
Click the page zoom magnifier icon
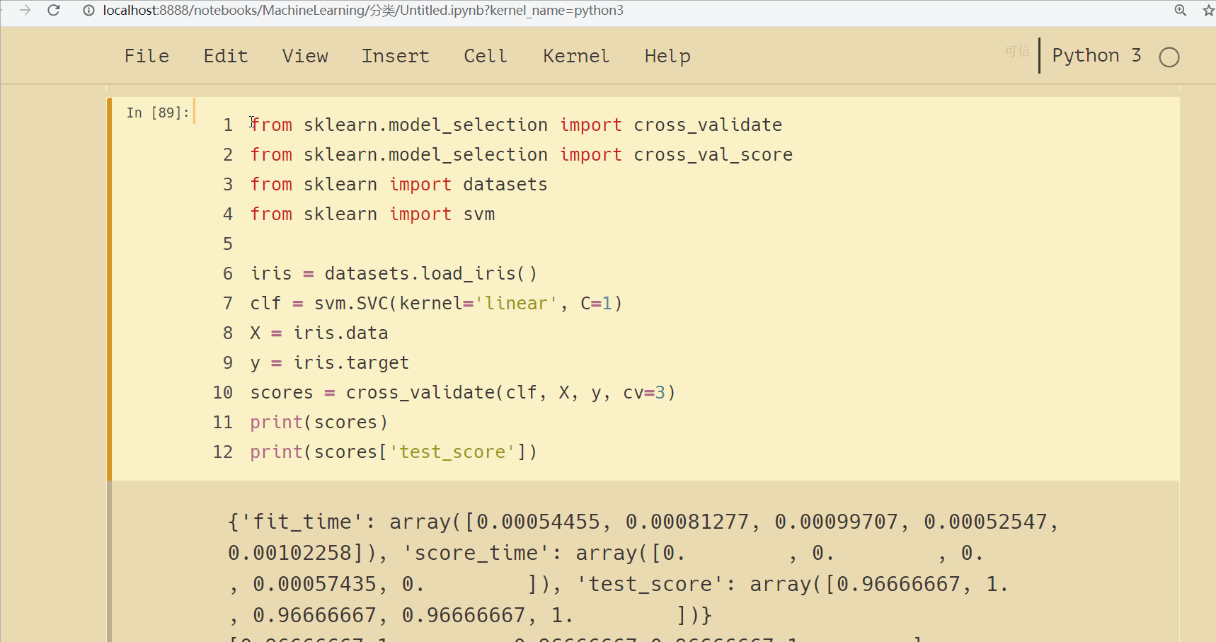pos(1180,11)
